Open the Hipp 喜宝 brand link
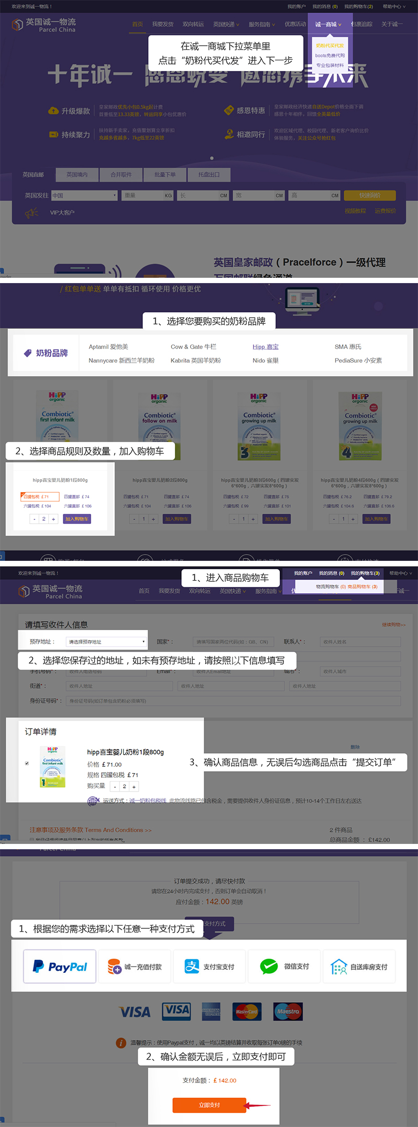The height and width of the screenshot is (1127, 418). tap(266, 346)
